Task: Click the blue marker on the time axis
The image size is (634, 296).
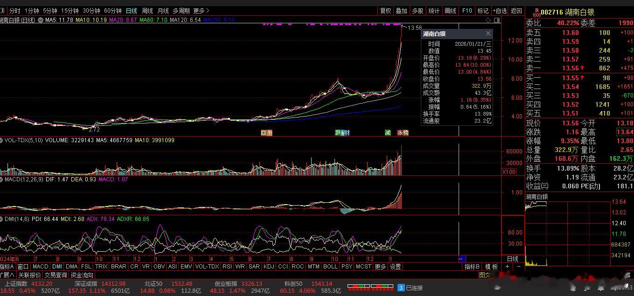Action: (x=462, y=259)
